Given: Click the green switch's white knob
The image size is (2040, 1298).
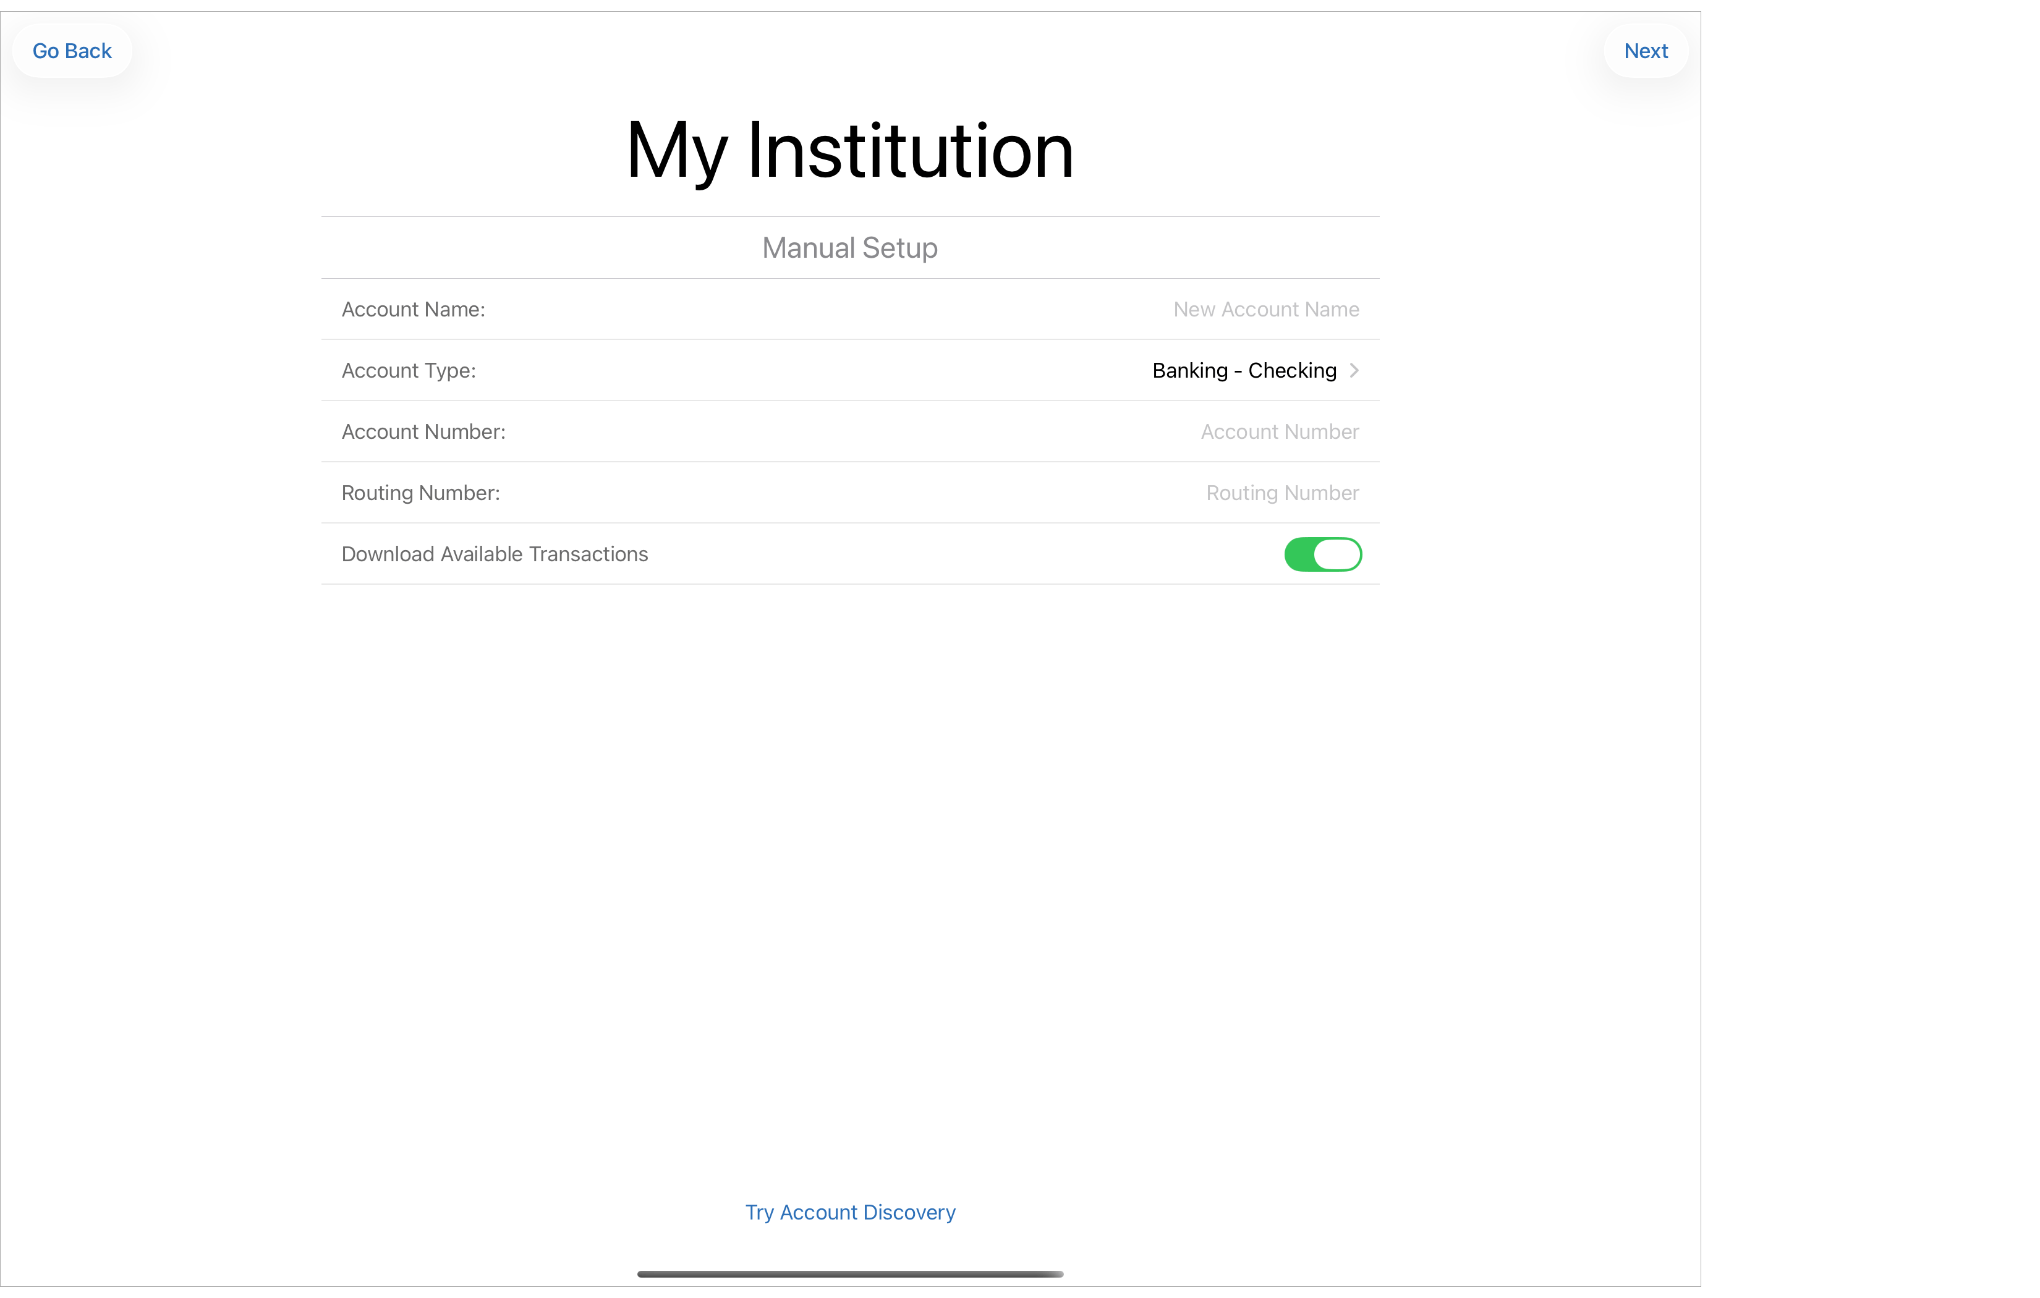Looking at the screenshot, I should [x=1337, y=554].
